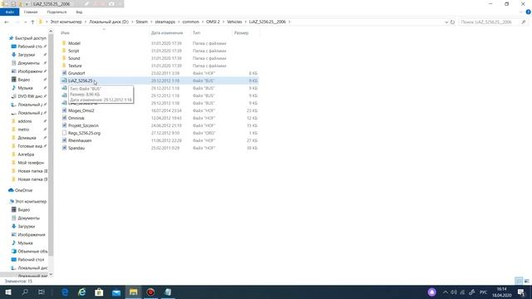The image size is (532, 299).
Task: Open the volume control in tray
Action: click(454, 292)
